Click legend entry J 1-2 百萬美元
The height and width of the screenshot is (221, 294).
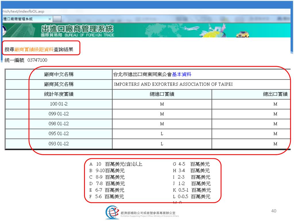[x=192, y=184]
